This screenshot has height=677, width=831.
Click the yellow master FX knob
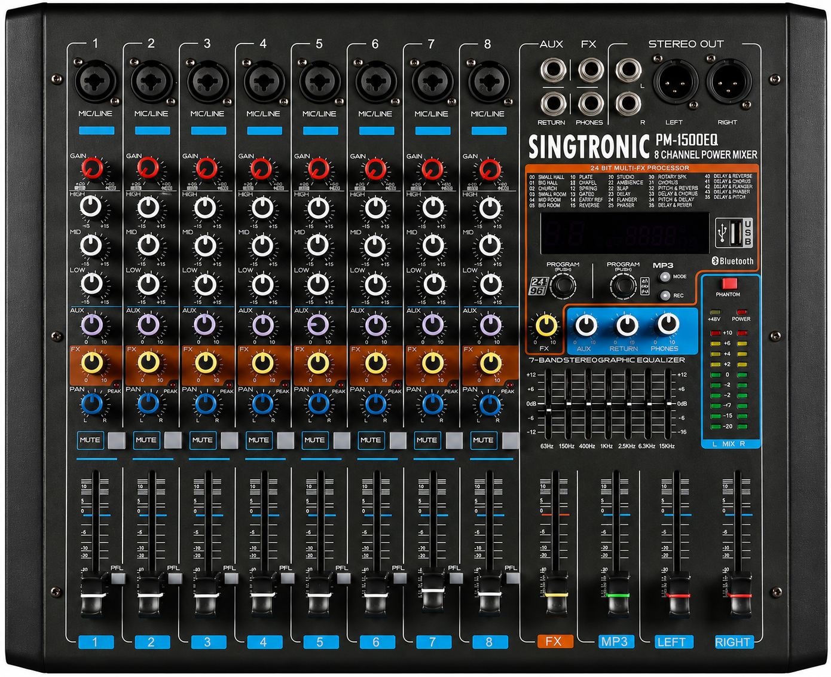click(546, 326)
